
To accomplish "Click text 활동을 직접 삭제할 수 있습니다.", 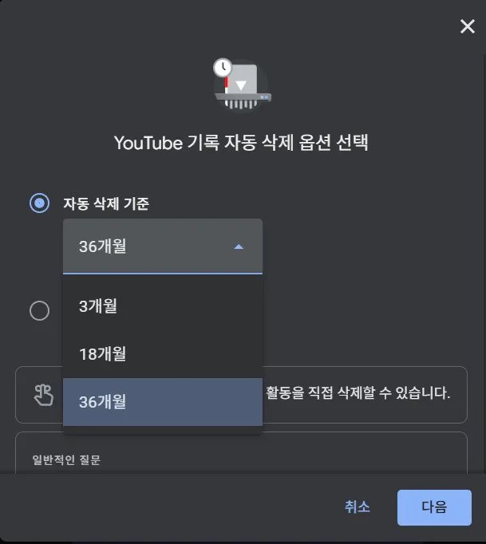I will (x=358, y=393).
